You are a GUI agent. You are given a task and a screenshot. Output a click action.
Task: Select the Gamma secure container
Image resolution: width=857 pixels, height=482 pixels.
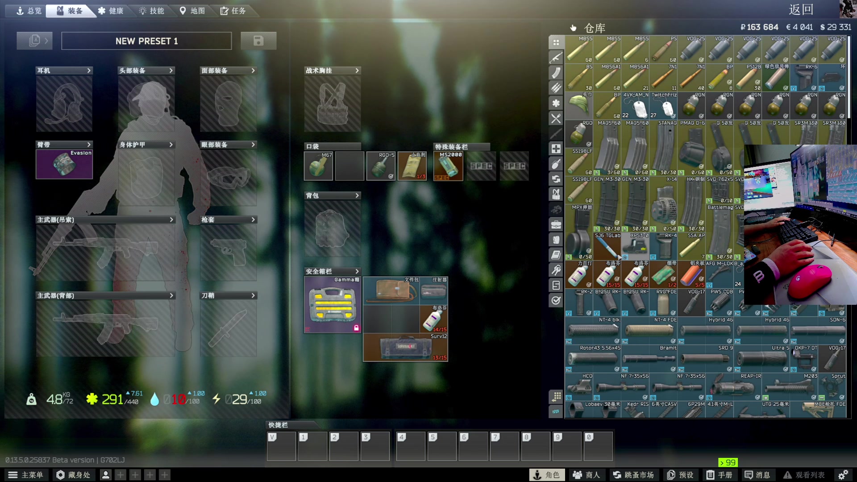tap(333, 304)
